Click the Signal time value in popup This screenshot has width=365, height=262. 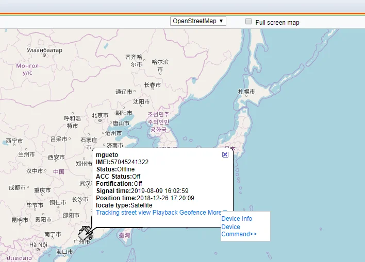[159, 191]
